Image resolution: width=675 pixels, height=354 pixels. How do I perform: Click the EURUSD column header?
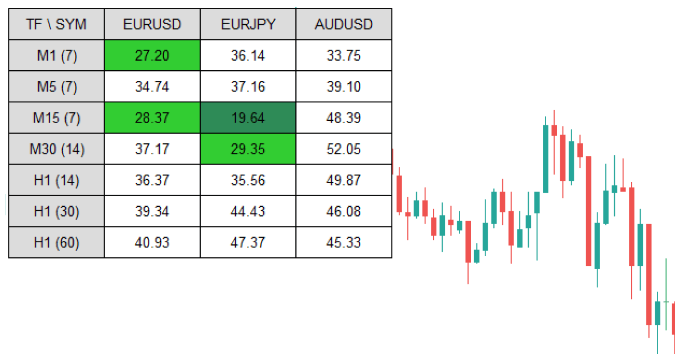152,24
